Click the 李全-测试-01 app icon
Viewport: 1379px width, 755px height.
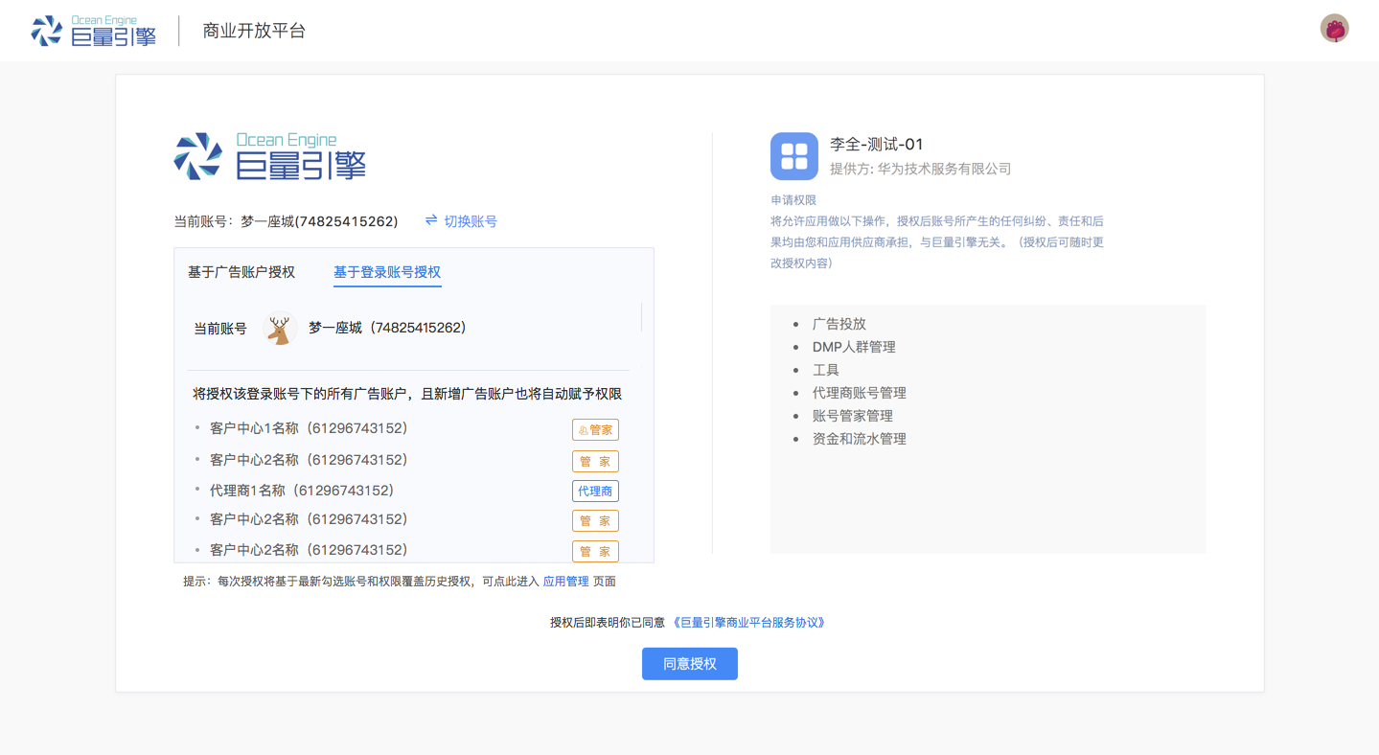click(x=794, y=156)
